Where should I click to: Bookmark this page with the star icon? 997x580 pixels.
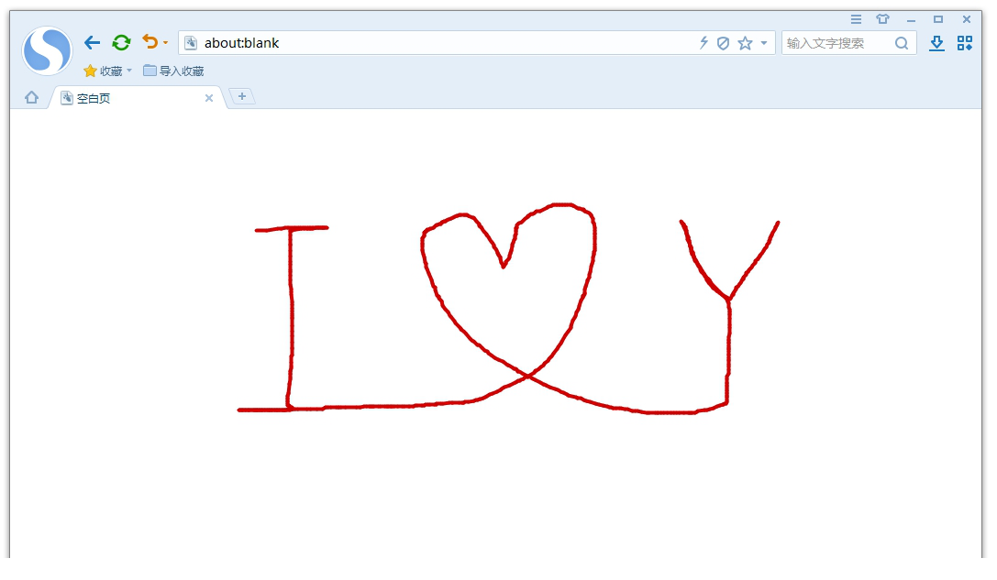pyautogui.click(x=745, y=43)
